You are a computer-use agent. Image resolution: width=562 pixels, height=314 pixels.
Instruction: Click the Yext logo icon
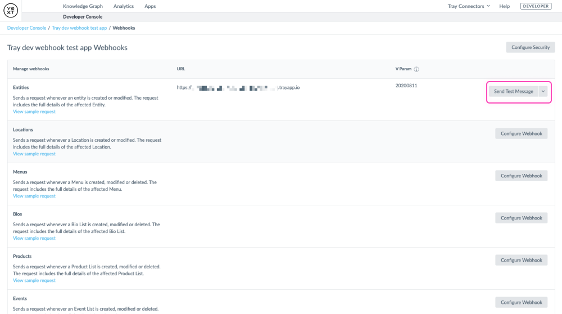click(x=11, y=10)
